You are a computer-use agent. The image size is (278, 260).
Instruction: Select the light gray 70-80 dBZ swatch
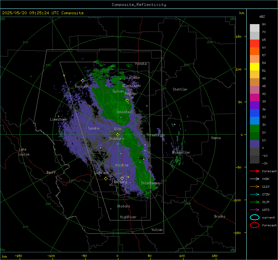coord(255,28)
